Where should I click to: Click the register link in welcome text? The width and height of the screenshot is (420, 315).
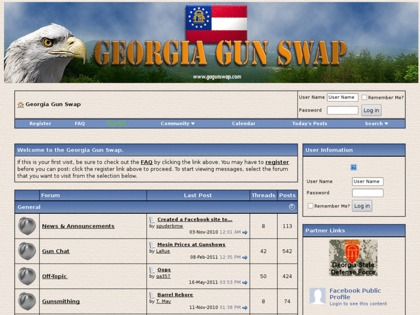click(x=277, y=162)
